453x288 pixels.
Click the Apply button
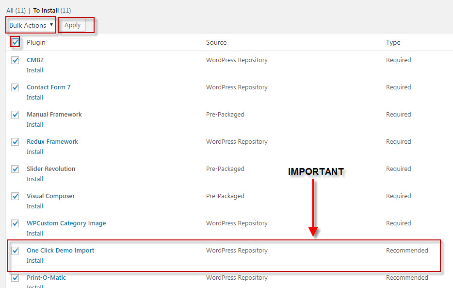(x=72, y=25)
